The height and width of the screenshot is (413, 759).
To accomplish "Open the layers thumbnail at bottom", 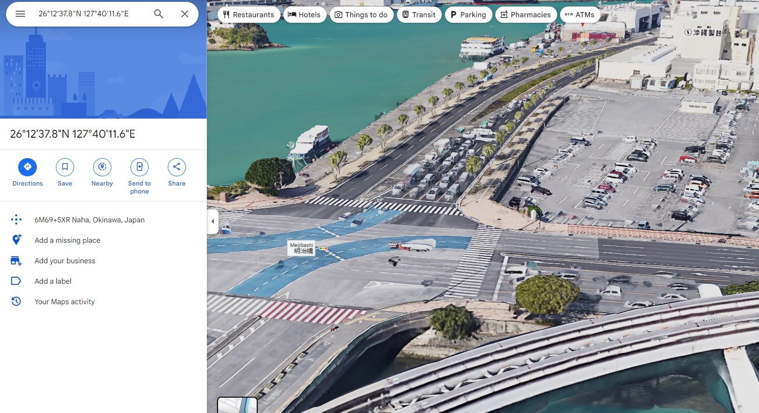I will tap(238, 405).
